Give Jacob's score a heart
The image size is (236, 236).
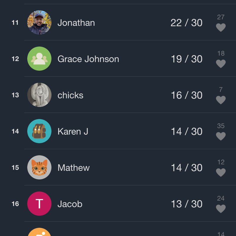(221, 209)
